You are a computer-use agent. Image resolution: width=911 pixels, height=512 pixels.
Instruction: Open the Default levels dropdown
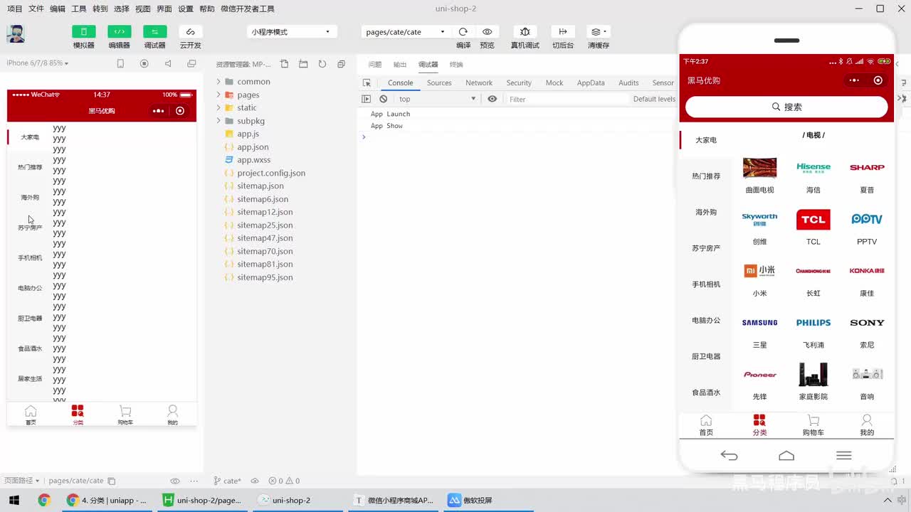655,99
